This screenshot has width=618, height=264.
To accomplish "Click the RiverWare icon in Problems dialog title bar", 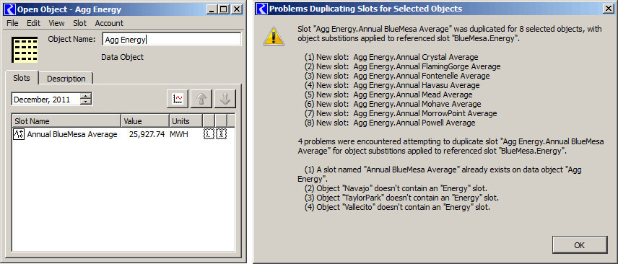I will tap(262, 9).
